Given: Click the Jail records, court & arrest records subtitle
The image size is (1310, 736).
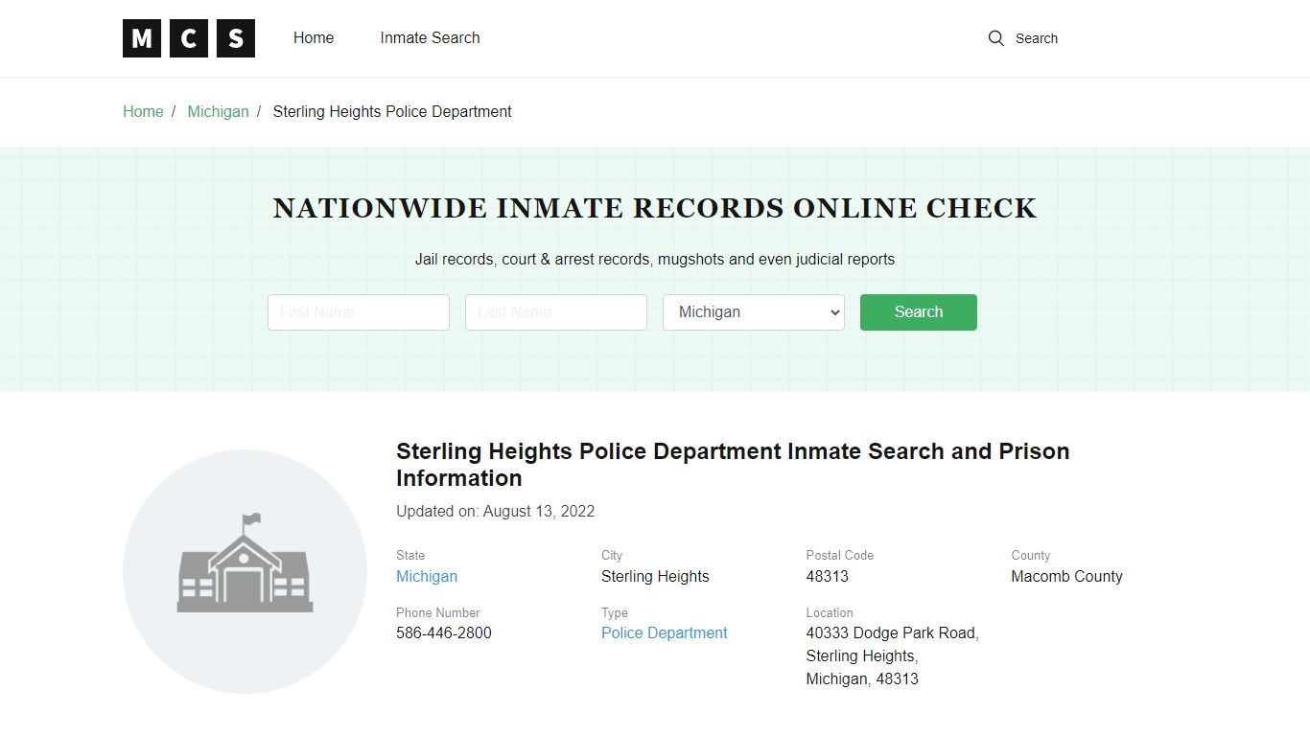Looking at the screenshot, I should pyautogui.click(x=655, y=259).
